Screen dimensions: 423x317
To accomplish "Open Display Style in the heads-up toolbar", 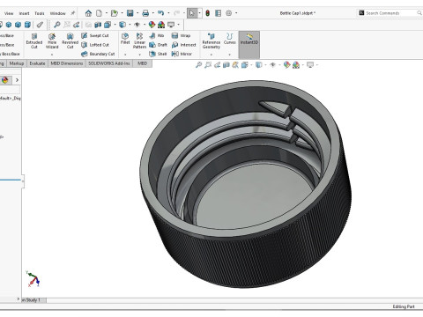I will click(x=258, y=65).
